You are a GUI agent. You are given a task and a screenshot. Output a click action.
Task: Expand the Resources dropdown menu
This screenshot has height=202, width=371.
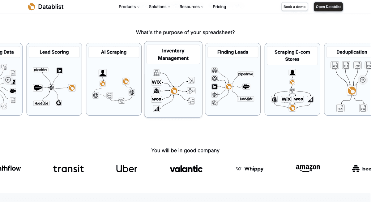tap(191, 7)
